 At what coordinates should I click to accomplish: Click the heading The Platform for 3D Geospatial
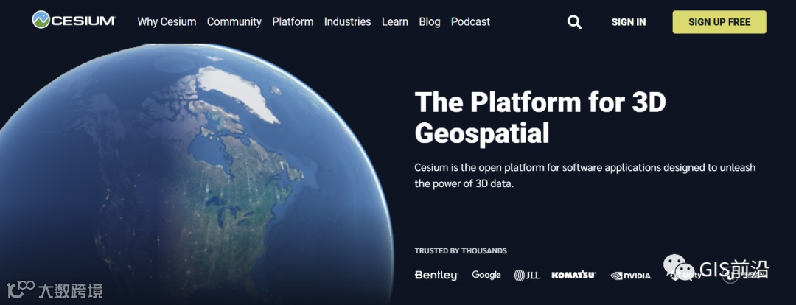[x=540, y=118]
